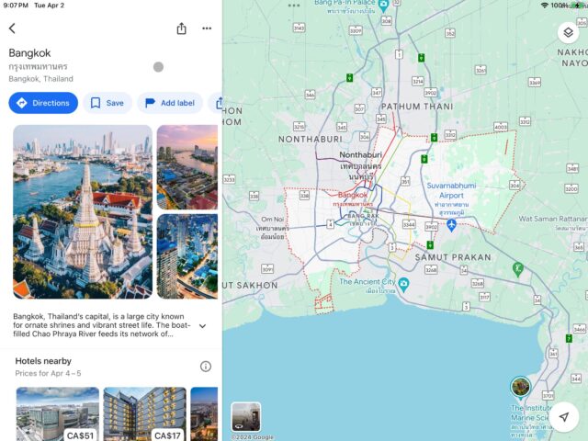This screenshot has height=441, width=588.
Task: Open the three-dot more options menu
Action: coord(207,28)
